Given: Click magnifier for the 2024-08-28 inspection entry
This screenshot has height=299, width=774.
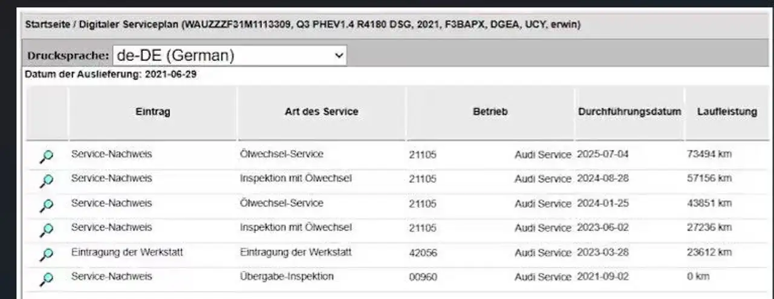Looking at the screenshot, I should 46,181.
